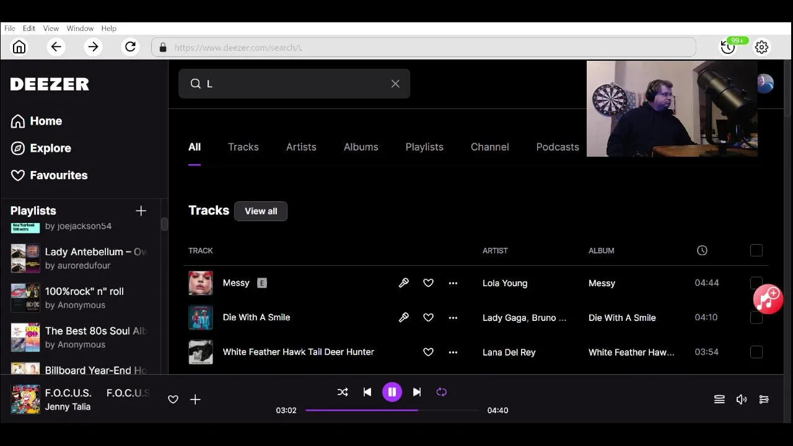Viewport: 793px width, 446px height.
Task: Open the View menu
Action: tap(51, 28)
